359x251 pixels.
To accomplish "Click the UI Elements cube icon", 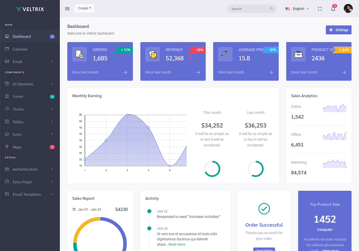I will coord(7,84).
